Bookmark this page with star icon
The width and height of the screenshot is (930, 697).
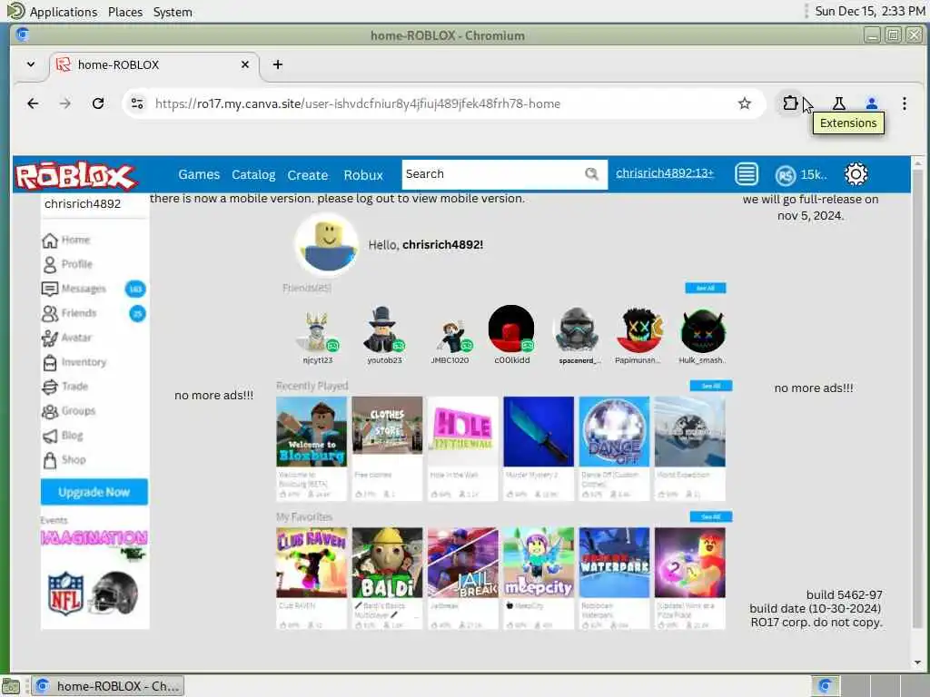pyautogui.click(x=745, y=103)
